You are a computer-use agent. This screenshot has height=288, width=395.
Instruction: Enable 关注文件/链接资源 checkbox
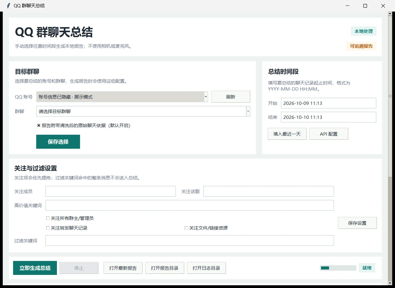(186, 228)
